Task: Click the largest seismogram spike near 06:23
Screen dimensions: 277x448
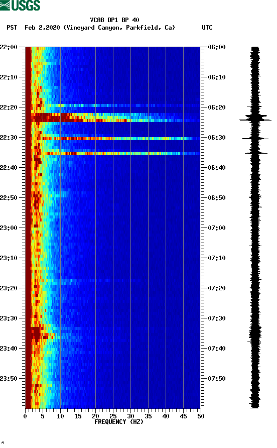Action: point(255,119)
